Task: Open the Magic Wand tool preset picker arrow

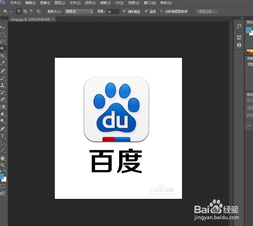Action: [x=11, y=12]
